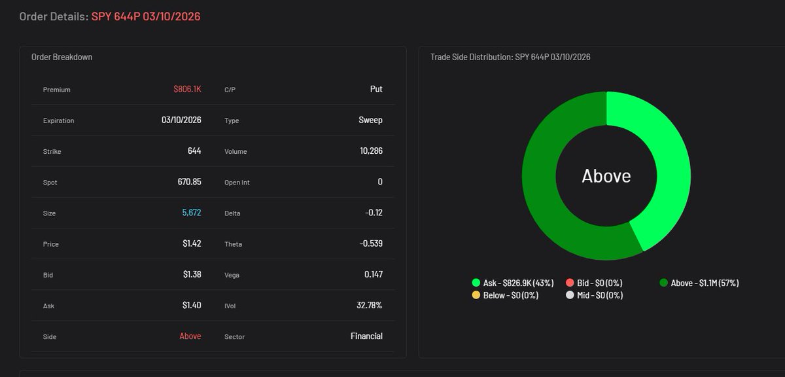Select the IVol value 32.78%
This screenshot has height=377, width=785.
coord(369,305)
